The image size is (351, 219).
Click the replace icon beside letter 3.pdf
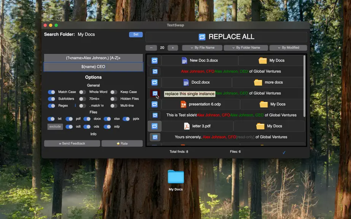point(155,126)
